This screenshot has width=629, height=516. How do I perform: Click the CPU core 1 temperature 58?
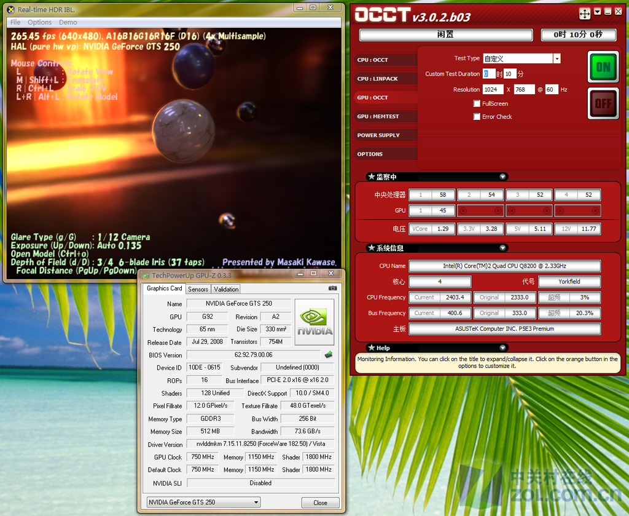point(443,195)
